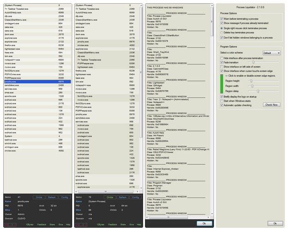This screenshot has height=231, width=289.
Task: Toggle Don't list hidden windows checkbox
Action: tap(222, 38)
